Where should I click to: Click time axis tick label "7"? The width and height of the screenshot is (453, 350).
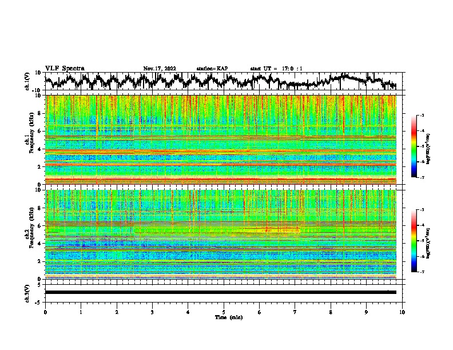(x=295, y=312)
